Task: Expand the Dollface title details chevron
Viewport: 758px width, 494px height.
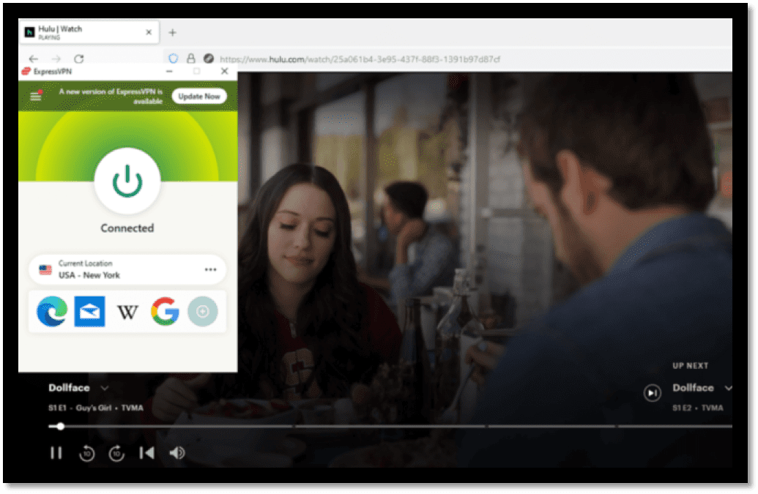Action: 105,388
